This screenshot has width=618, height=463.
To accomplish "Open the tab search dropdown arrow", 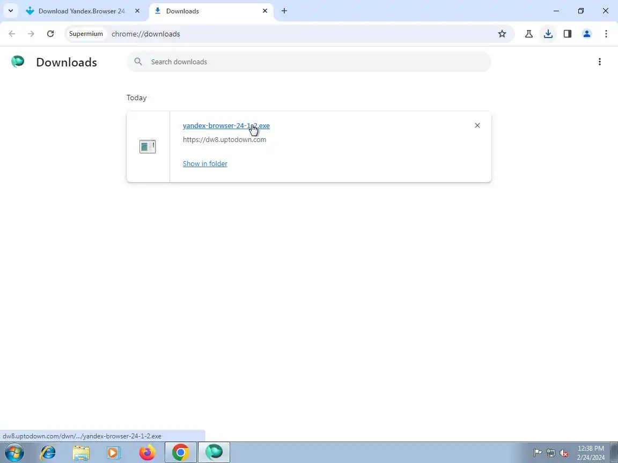I will (x=11, y=11).
